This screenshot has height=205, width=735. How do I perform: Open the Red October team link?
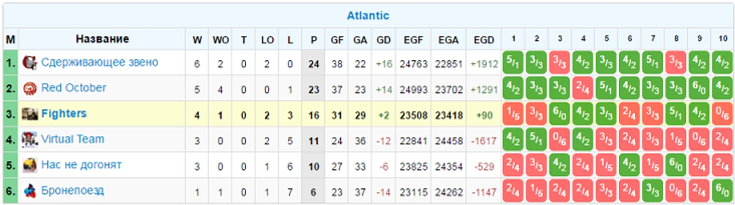73,88
